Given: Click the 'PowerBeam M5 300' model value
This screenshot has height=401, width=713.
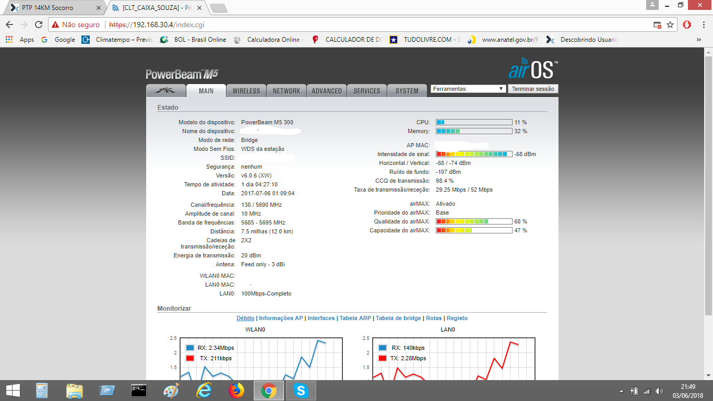Looking at the screenshot, I should coord(267,122).
